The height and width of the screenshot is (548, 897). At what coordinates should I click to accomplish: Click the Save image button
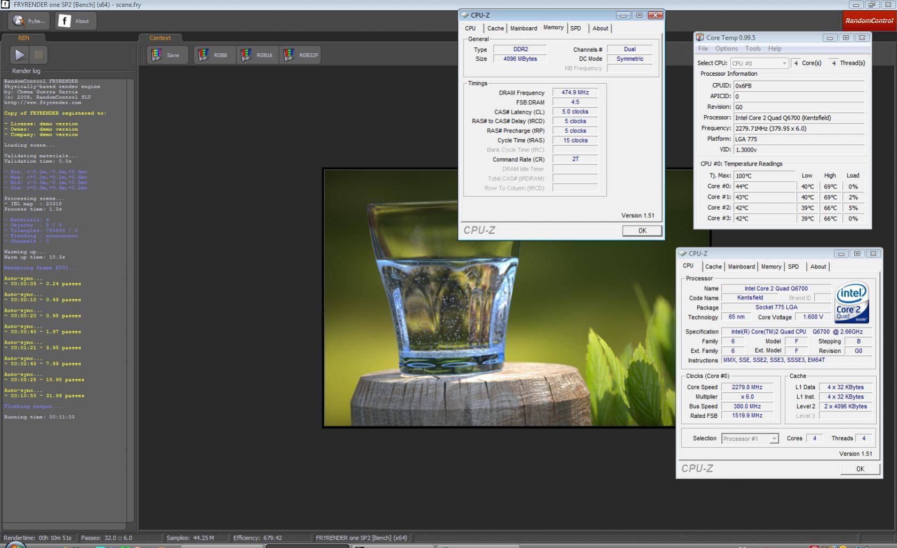[168, 55]
